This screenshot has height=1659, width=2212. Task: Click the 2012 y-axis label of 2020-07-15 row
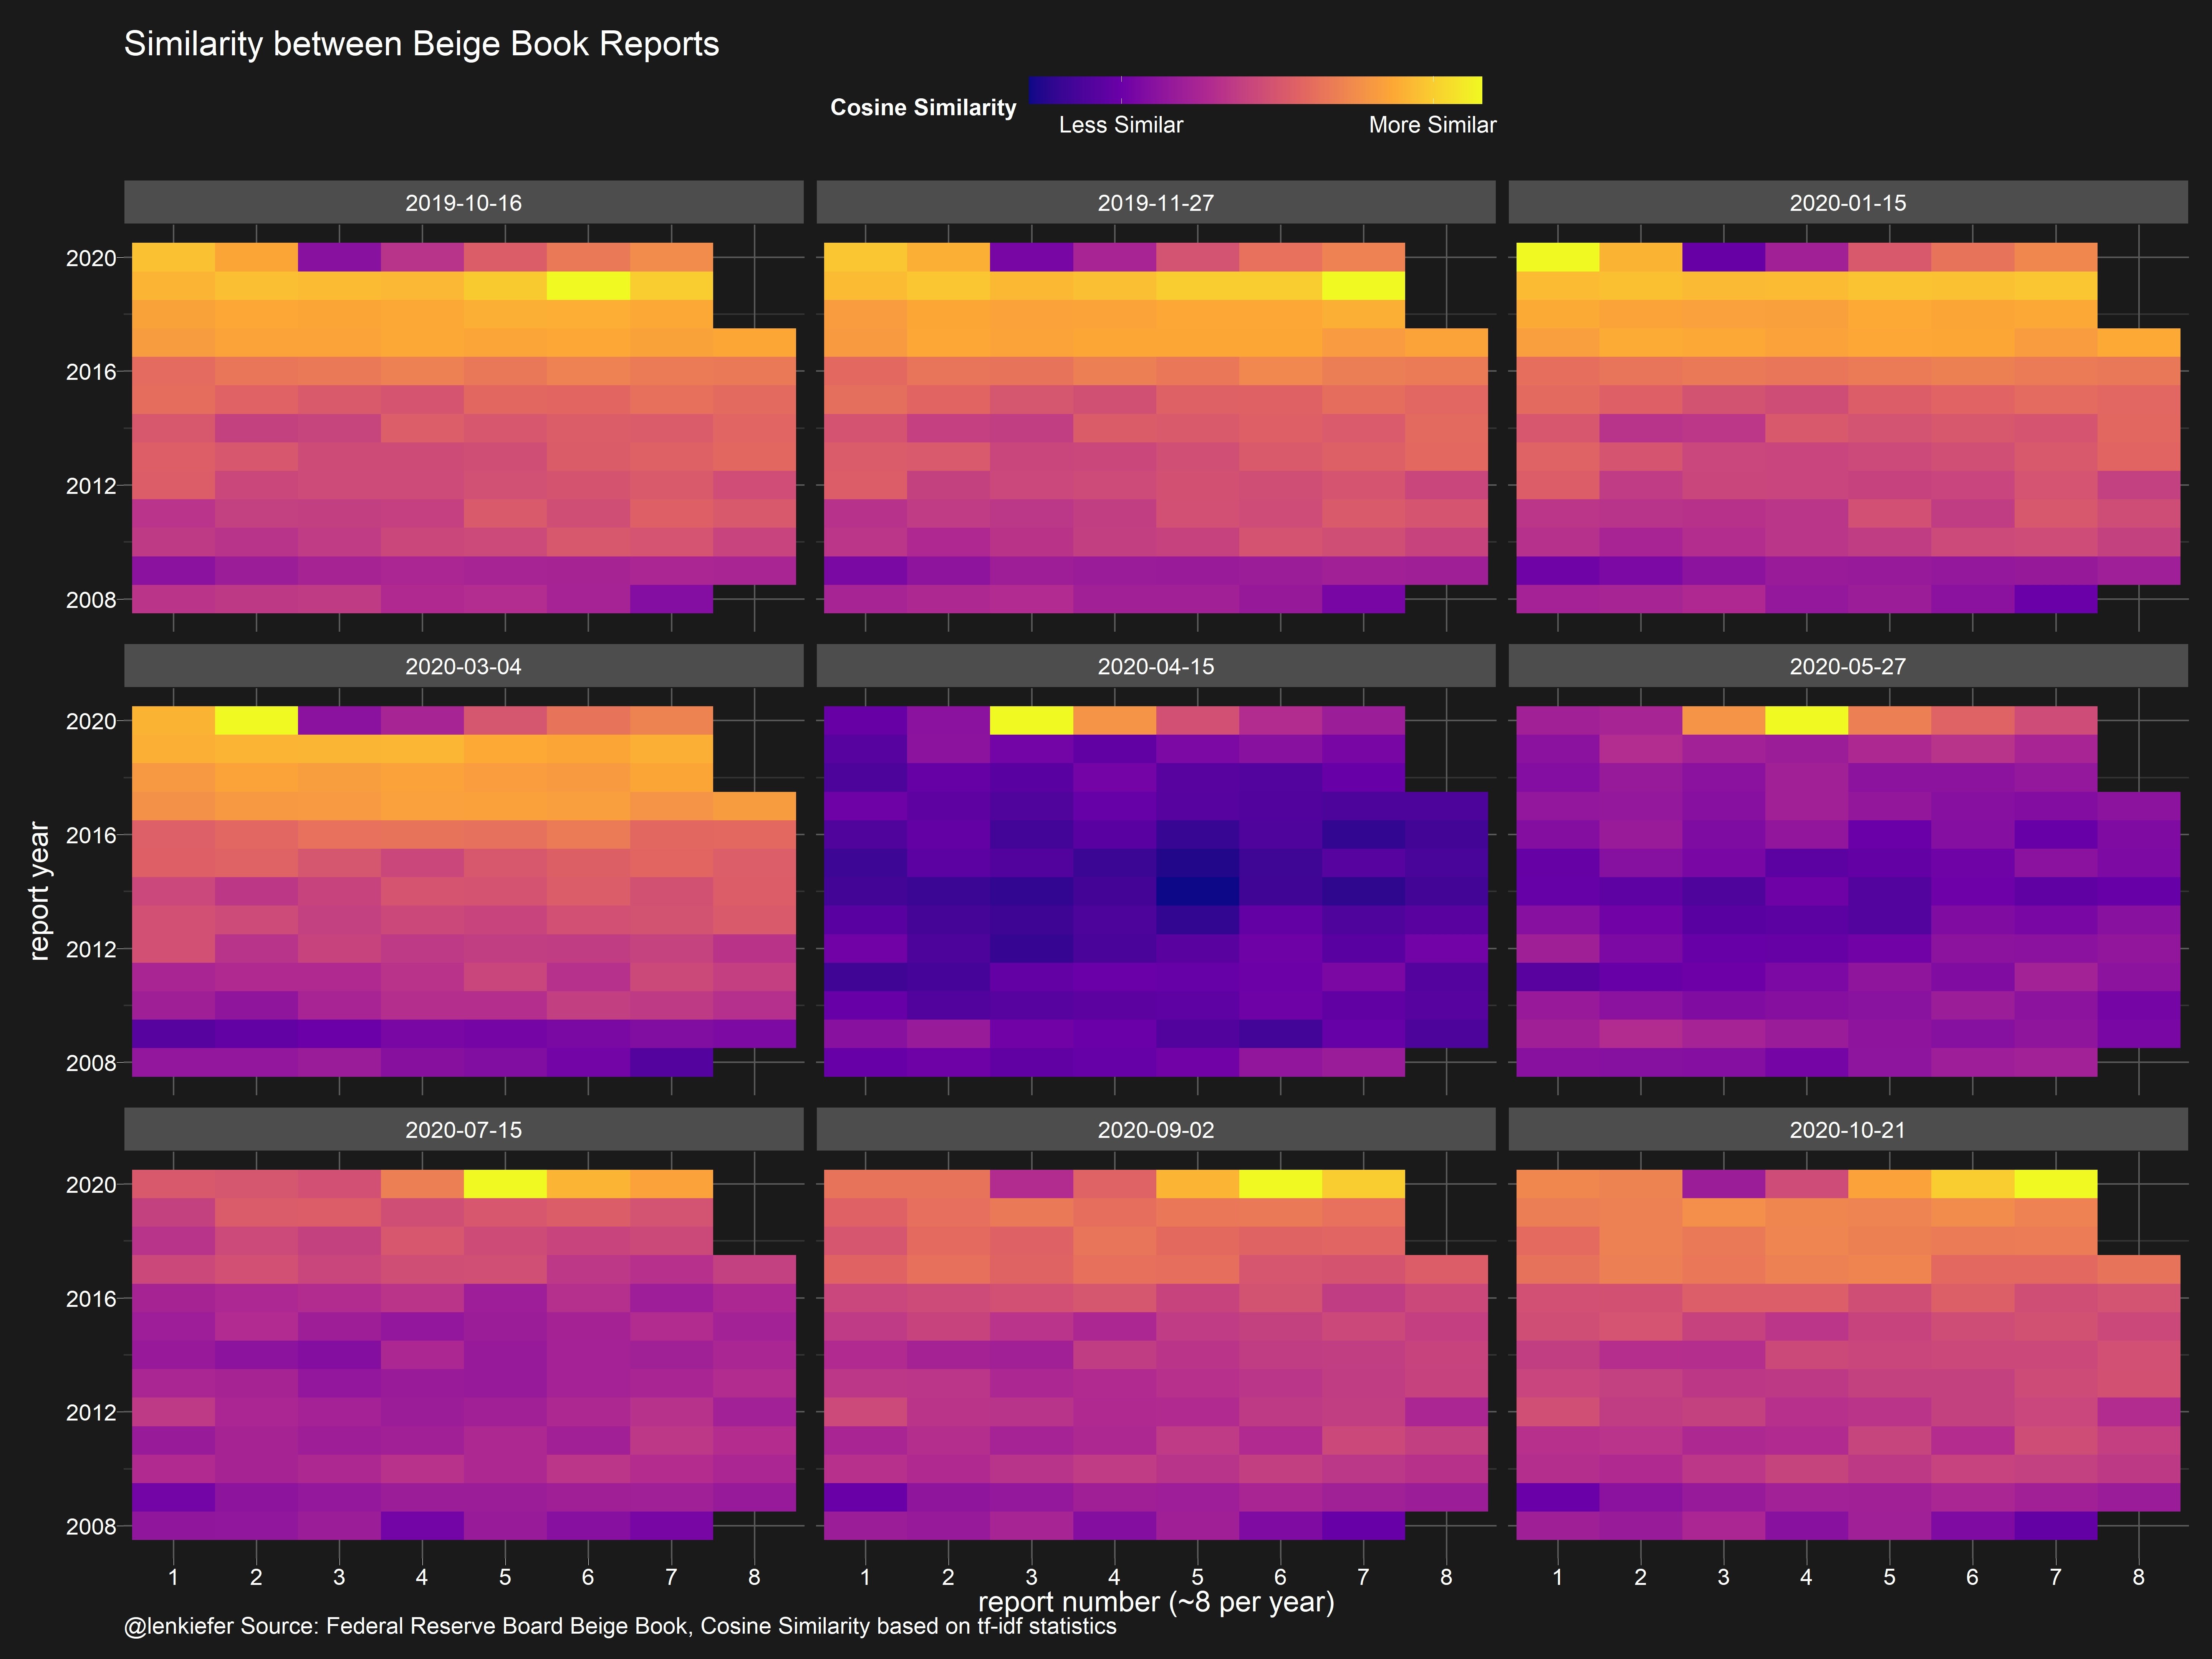click(91, 1413)
